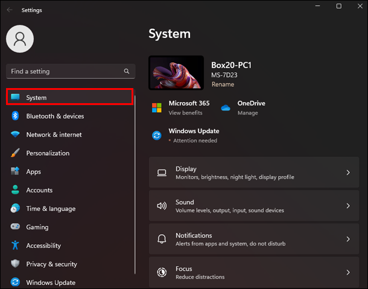The width and height of the screenshot is (368, 289).
Task: Open the Focus settings chevron
Action: [348, 272]
